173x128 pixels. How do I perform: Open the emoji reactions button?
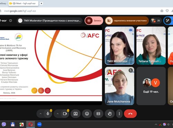(87, 114)
